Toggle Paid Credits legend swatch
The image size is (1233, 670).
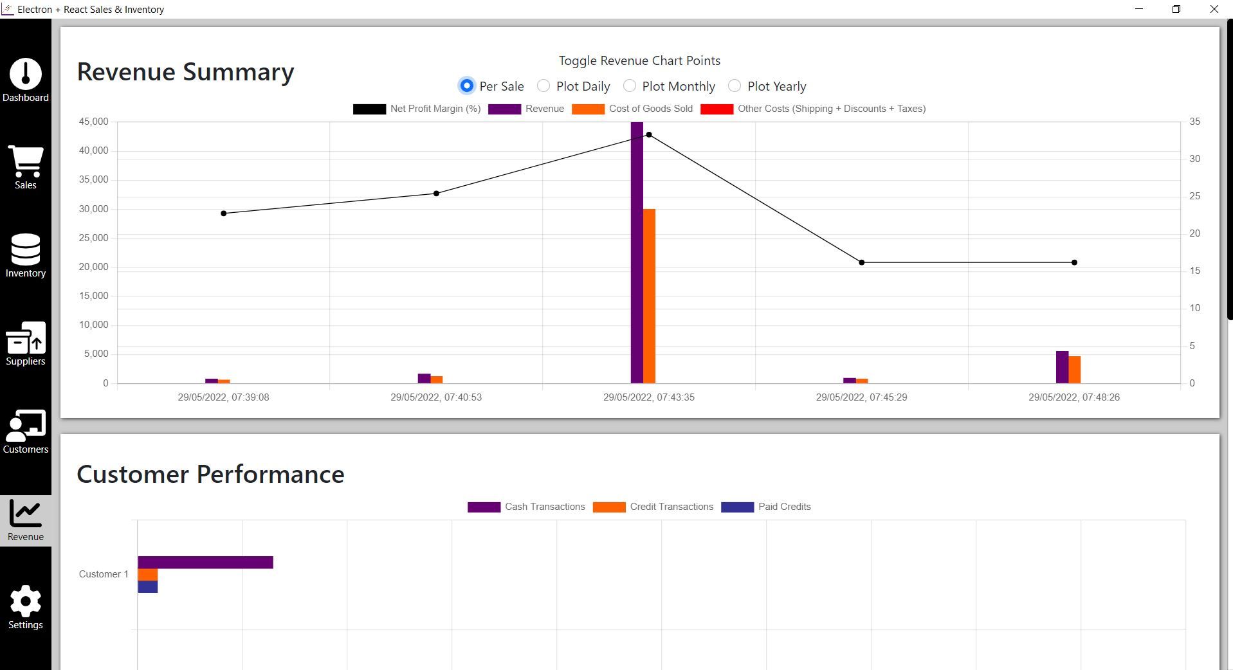737,507
